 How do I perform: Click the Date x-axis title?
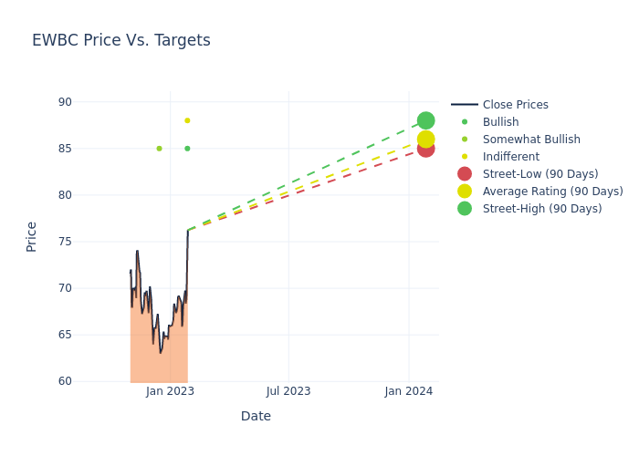click(x=256, y=417)
